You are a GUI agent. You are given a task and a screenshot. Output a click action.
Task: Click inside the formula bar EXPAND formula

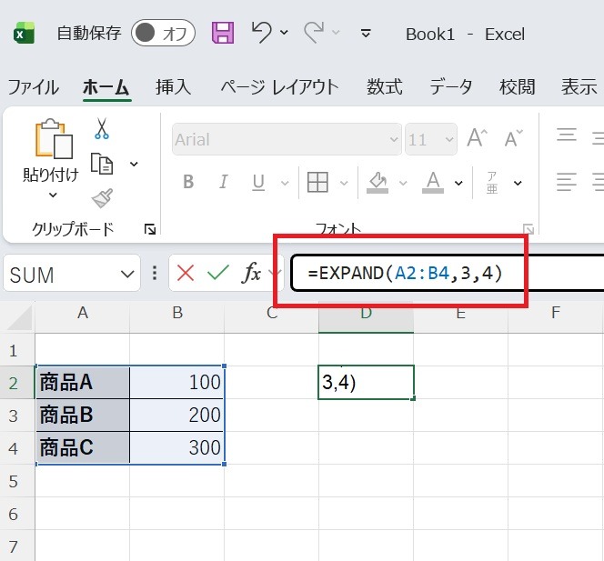point(405,273)
